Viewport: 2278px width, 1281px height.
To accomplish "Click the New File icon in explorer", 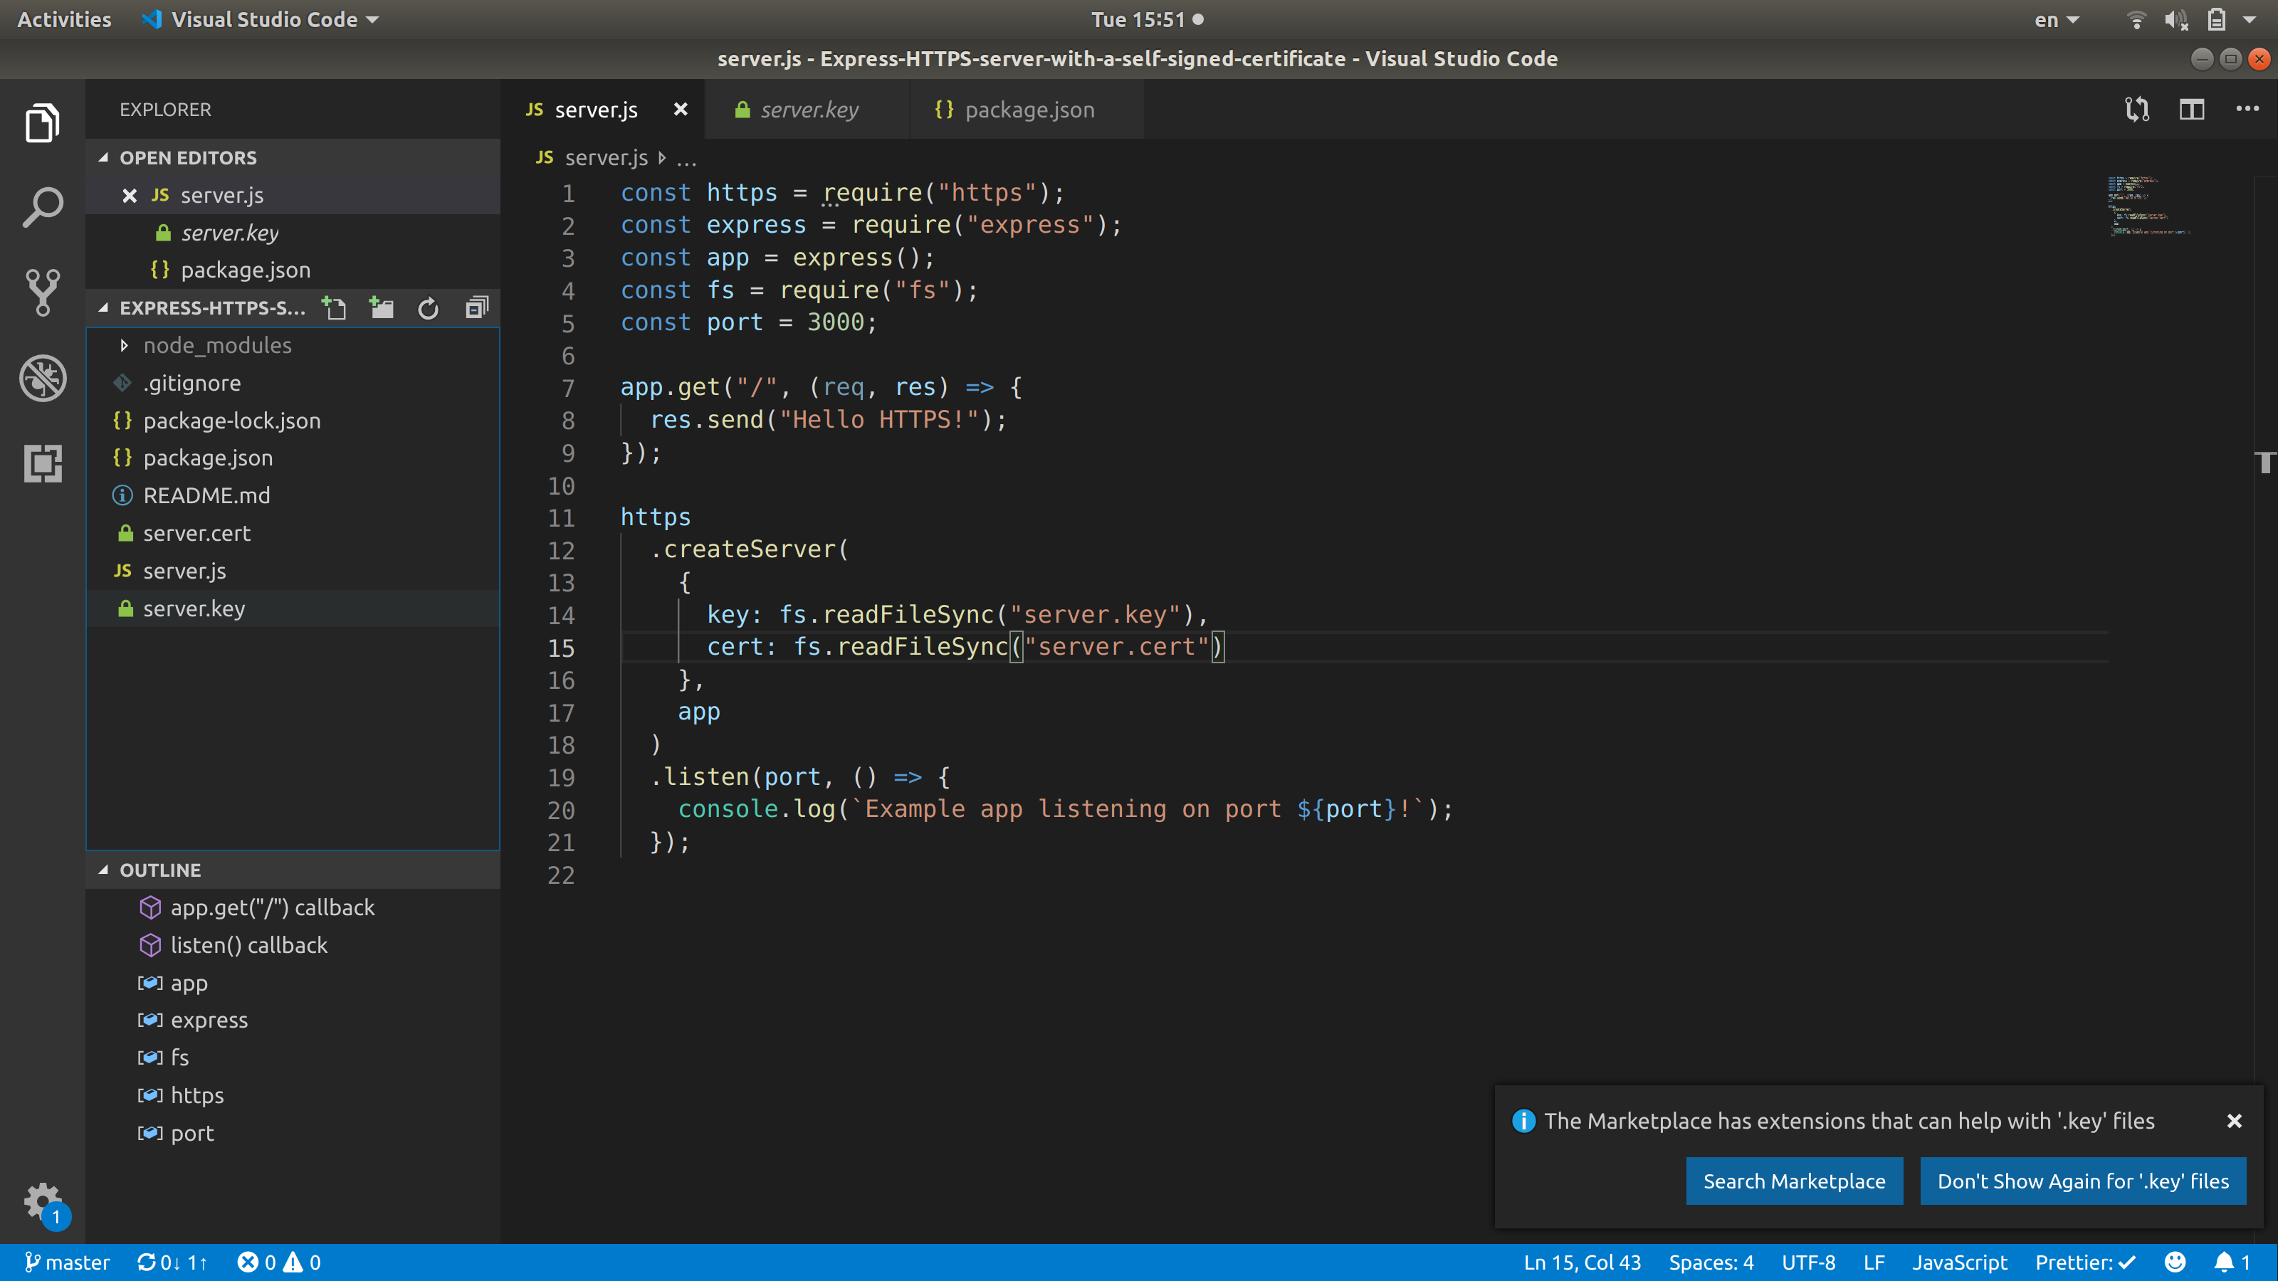I will click(x=335, y=307).
